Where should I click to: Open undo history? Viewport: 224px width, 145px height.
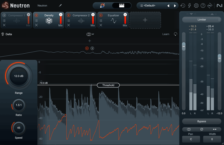(183, 5)
